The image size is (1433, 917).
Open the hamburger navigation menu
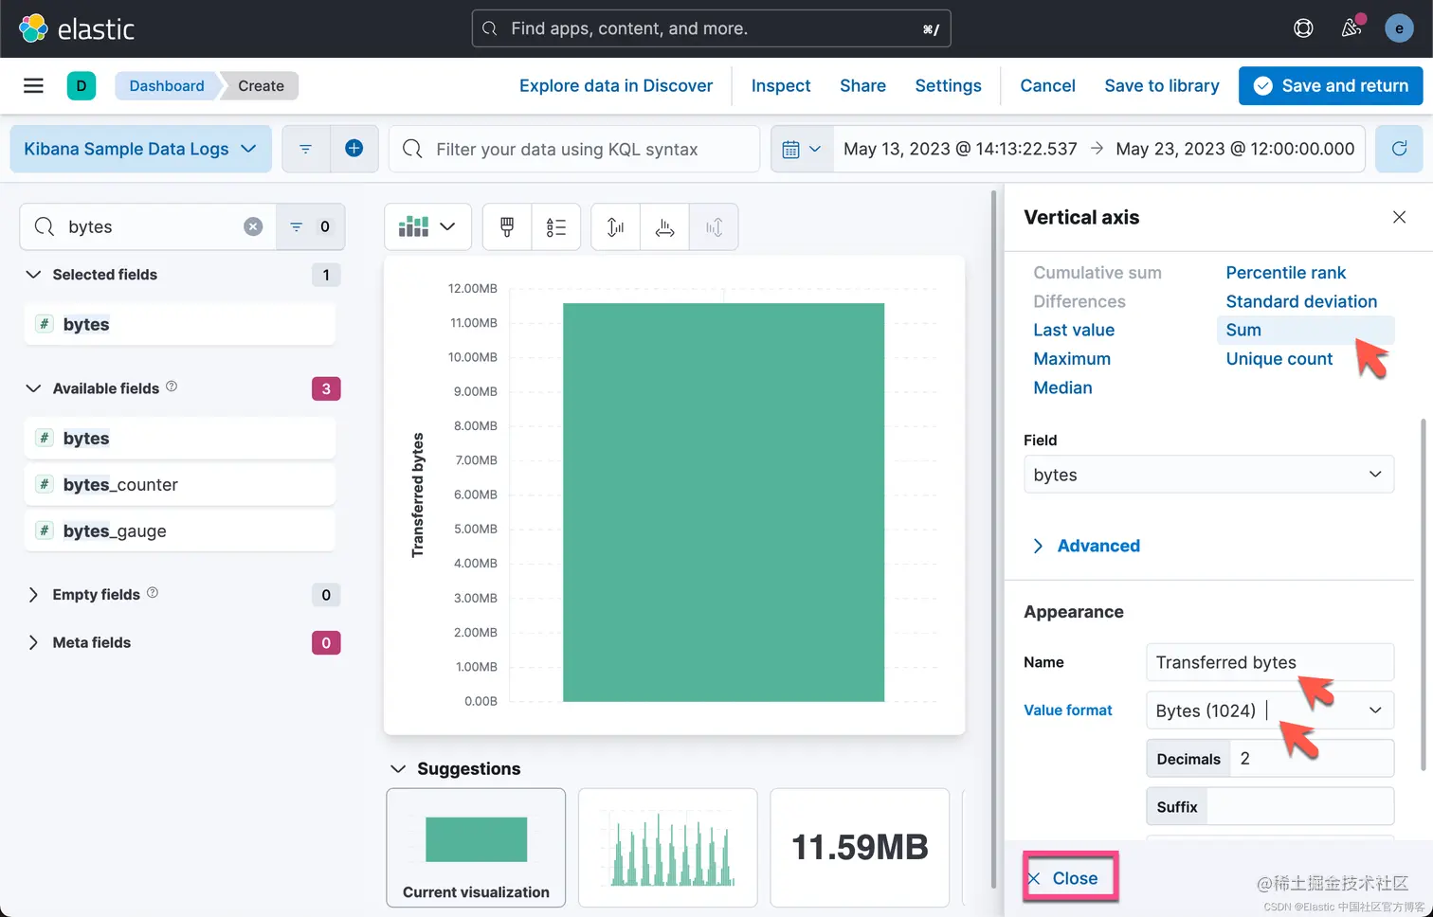[x=33, y=86]
